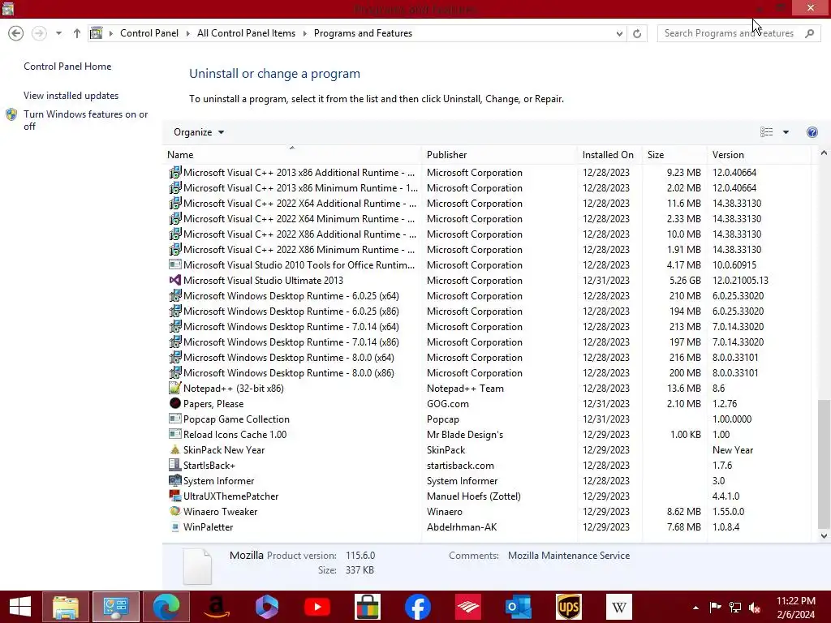Click the vertical scrollbar thumb
Viewport: 831px width, 623px height.
[x=824, y=464]
